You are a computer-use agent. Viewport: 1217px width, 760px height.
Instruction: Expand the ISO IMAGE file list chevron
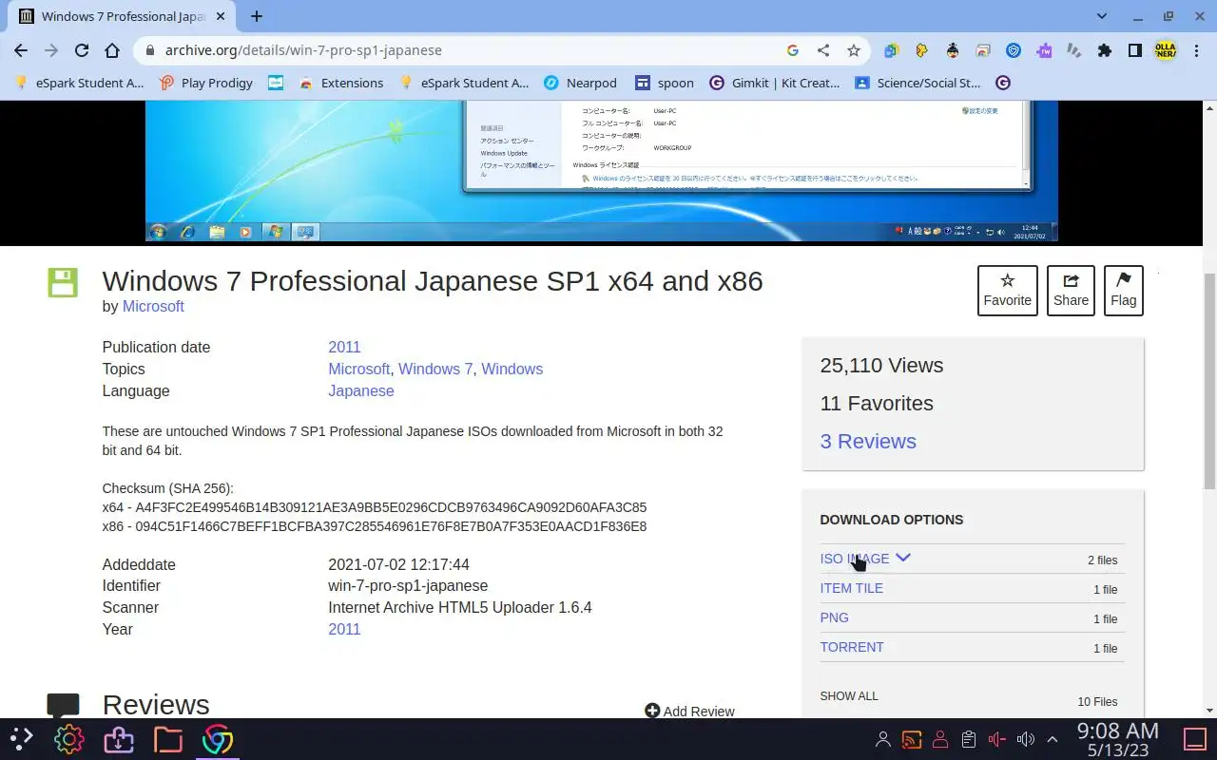click(x=903, y=558)
